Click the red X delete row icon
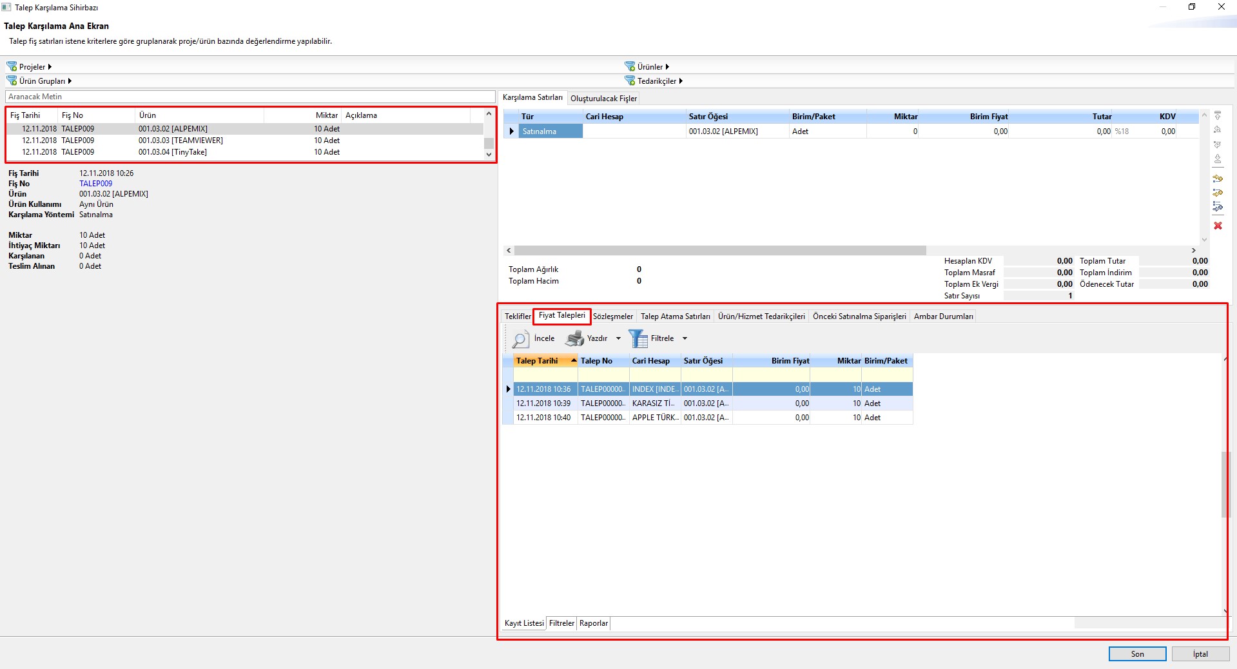The image size is (1237, 669). [x=1218, y=226]
